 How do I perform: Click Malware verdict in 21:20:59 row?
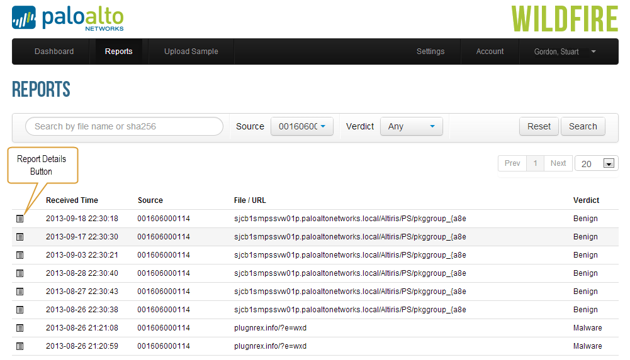pos(587,346)
